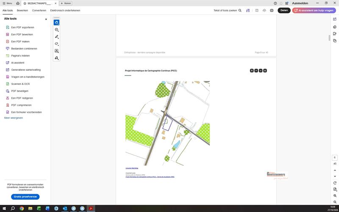This screenshot has width=339, height=212.
Task: Open the notifications bell icon
Action: tap(281, 3)
